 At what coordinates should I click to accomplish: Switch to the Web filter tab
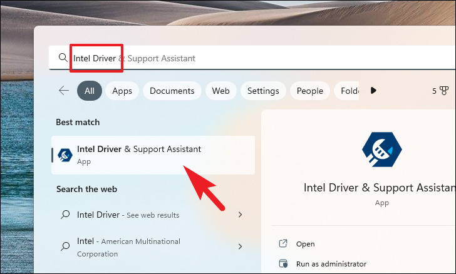pos(220,91)
